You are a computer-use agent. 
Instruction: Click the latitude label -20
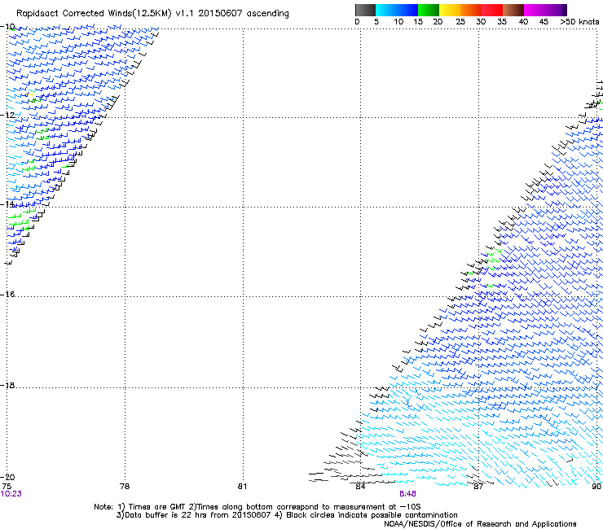pyautogui.click(x=7, y=477)
